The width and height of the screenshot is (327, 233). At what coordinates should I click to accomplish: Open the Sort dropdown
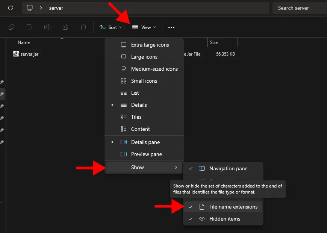tap(111, 27)
